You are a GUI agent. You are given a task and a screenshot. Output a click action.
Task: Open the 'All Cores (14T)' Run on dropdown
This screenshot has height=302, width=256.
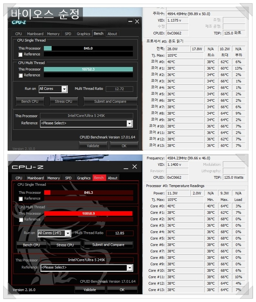click(68, 233)
